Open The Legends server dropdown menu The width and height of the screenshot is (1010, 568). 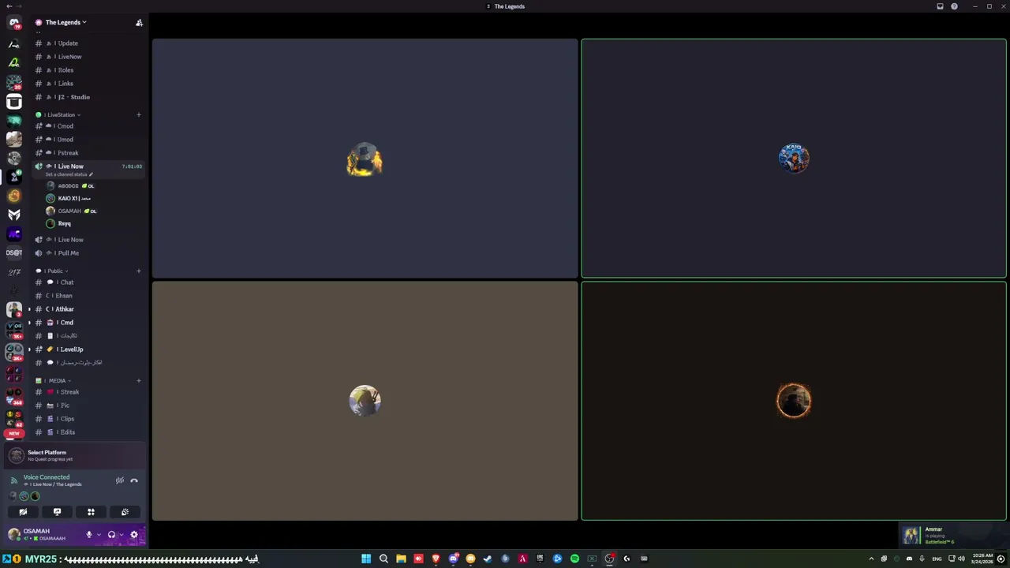(x=66, y=22)
